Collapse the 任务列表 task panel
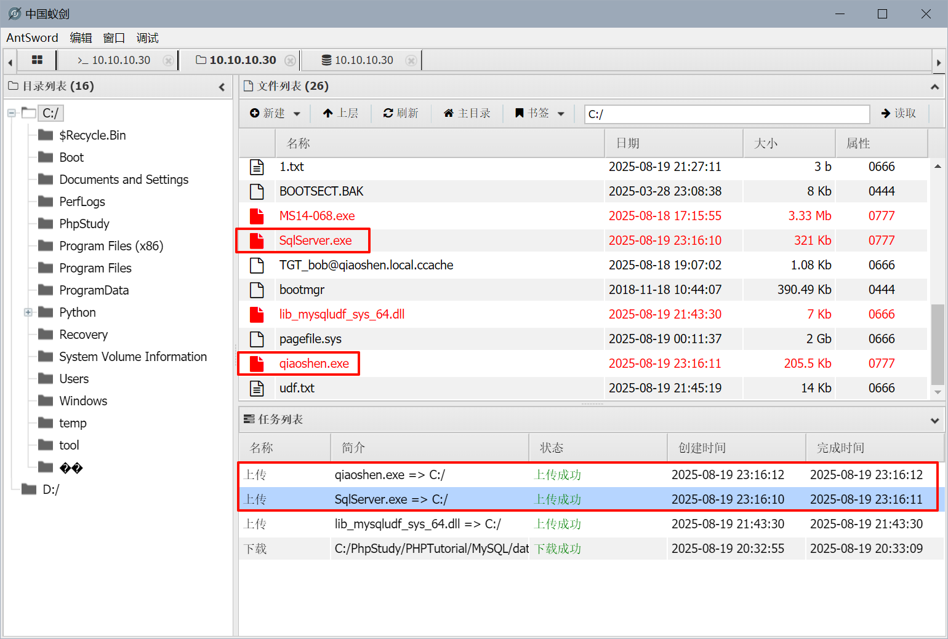 934,420
